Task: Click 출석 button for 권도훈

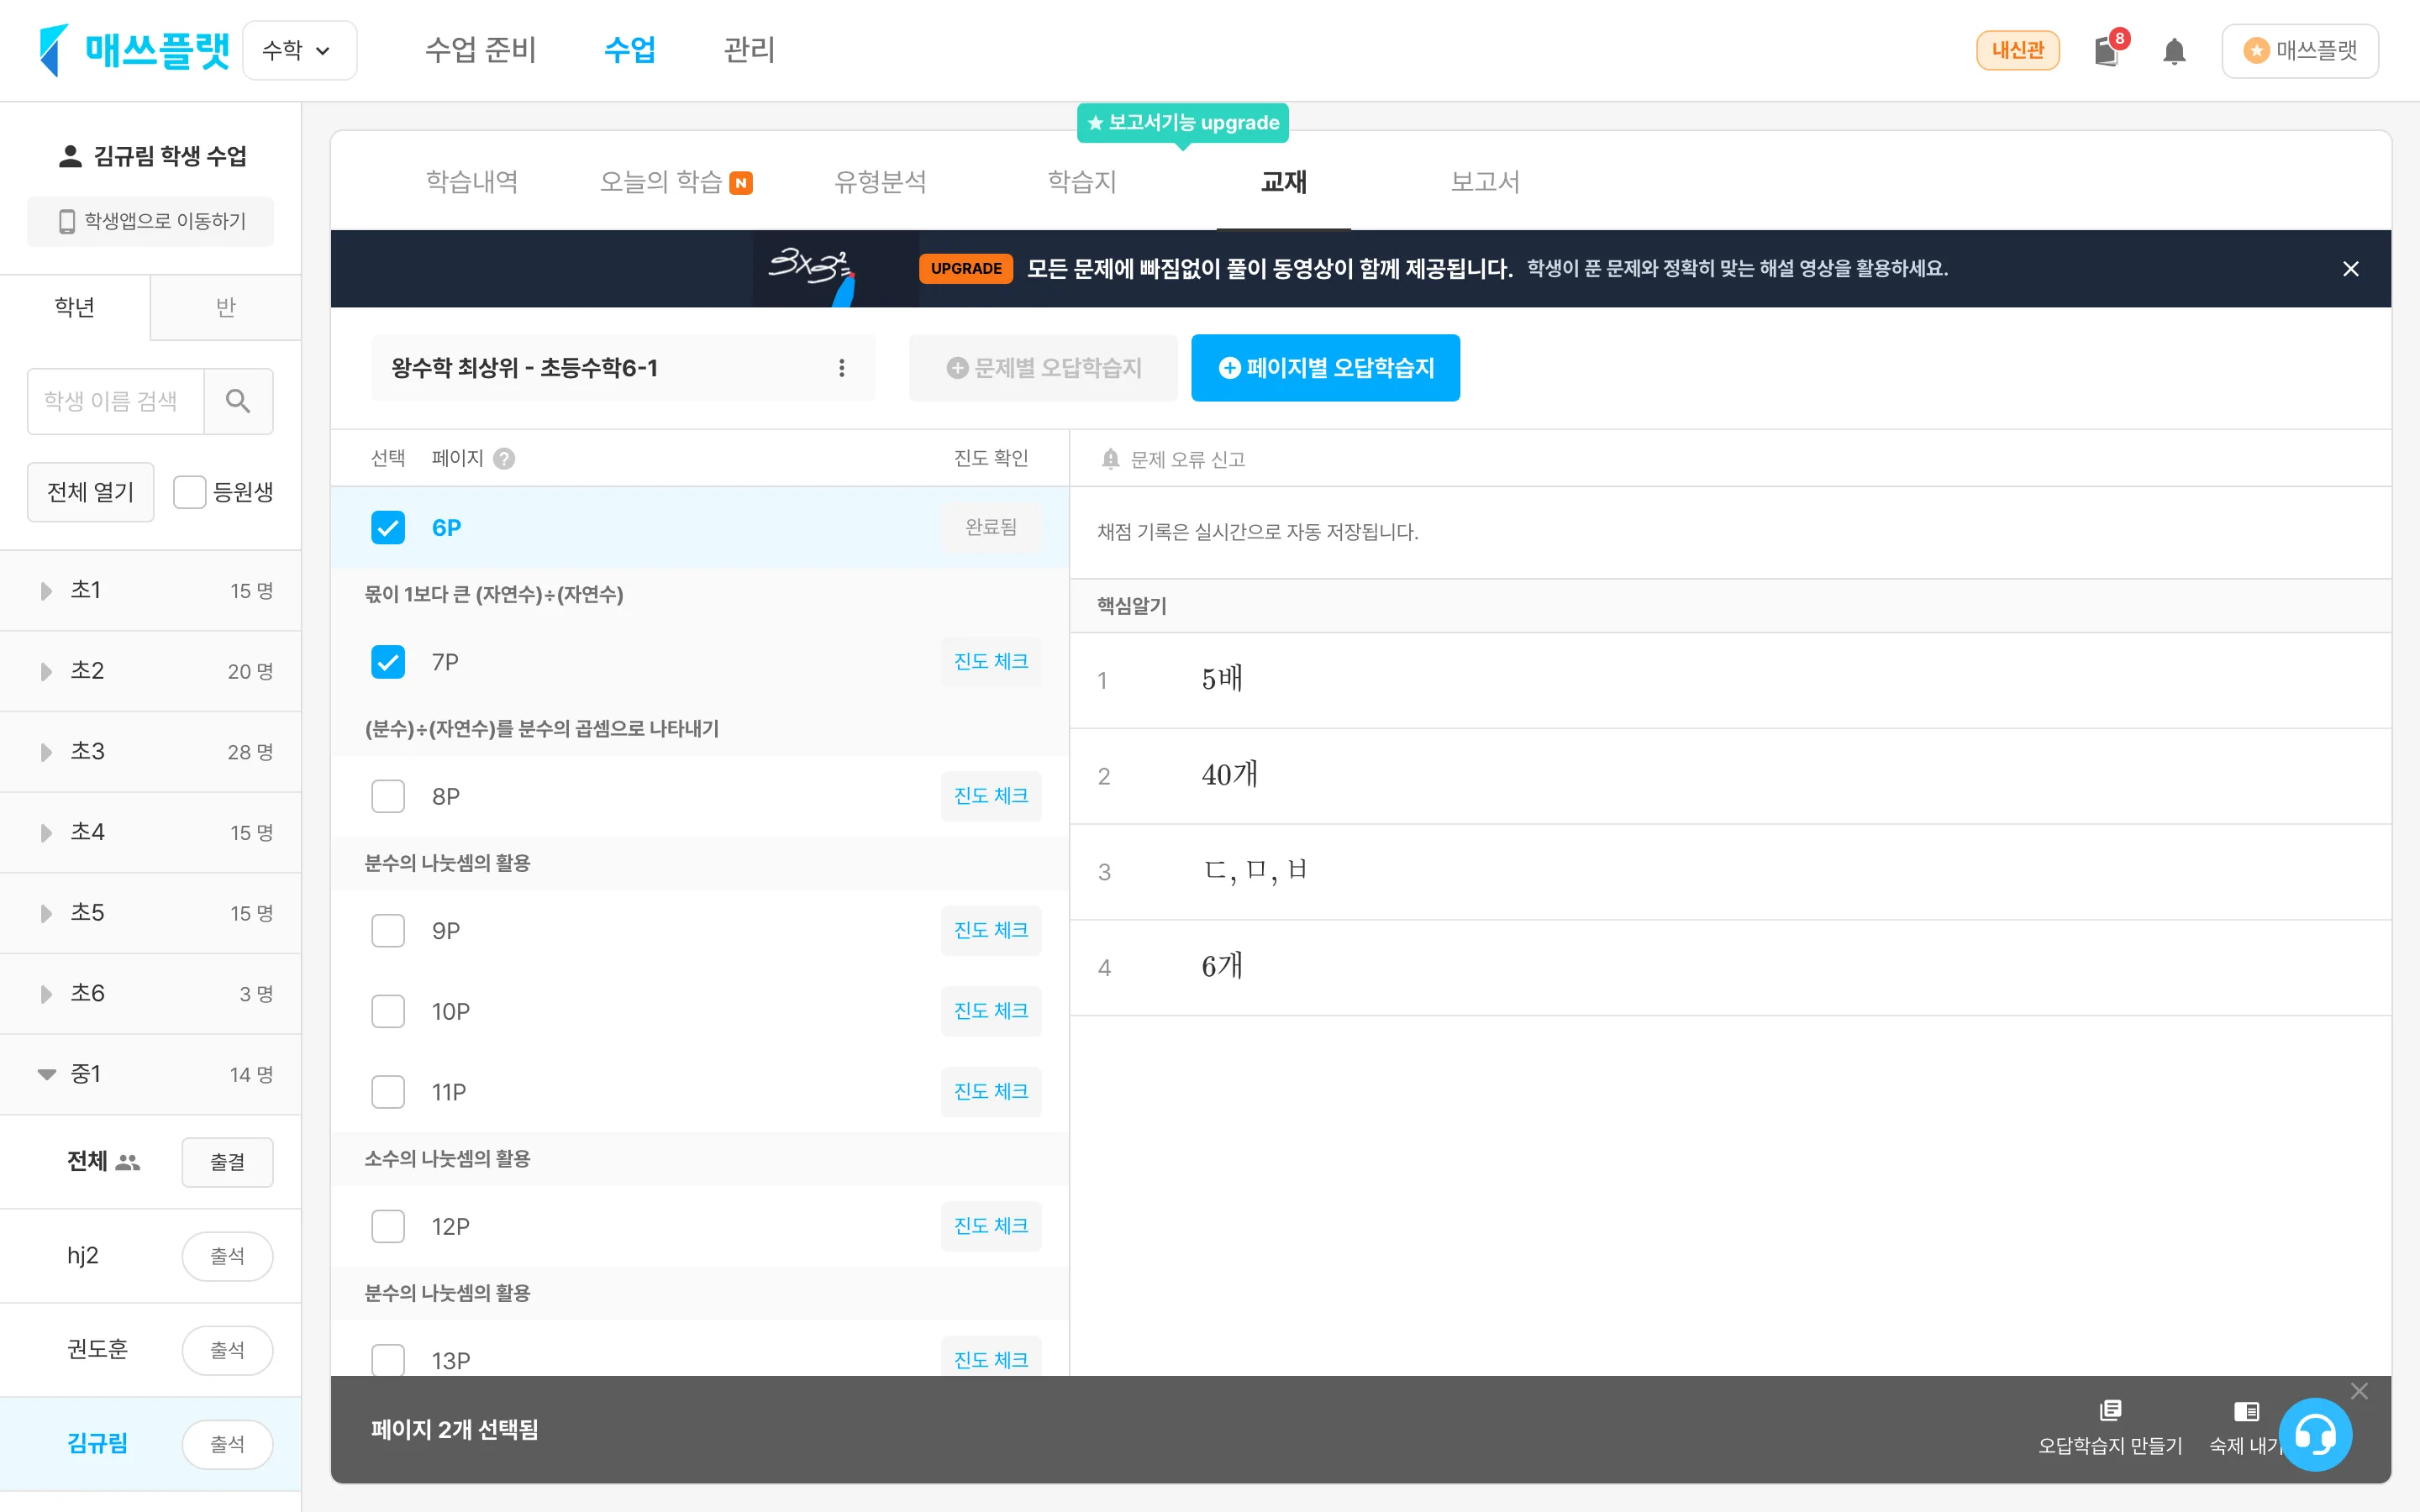Action: click(x=227, y=1350)
